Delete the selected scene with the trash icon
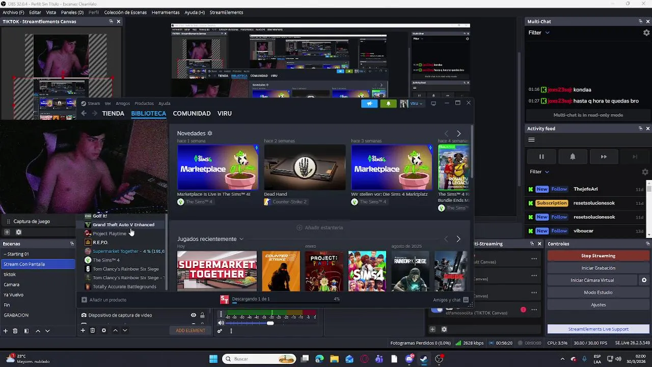Screen dimensions: 652x367 (15, 331)
